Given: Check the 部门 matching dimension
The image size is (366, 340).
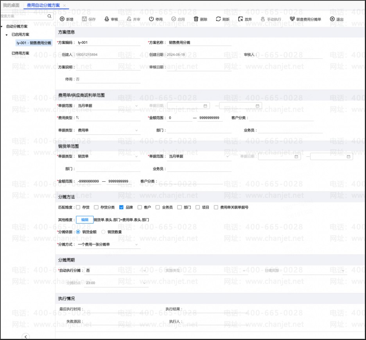Looking at the screenshot, I should pyautogui.click(x=179, y=207).
